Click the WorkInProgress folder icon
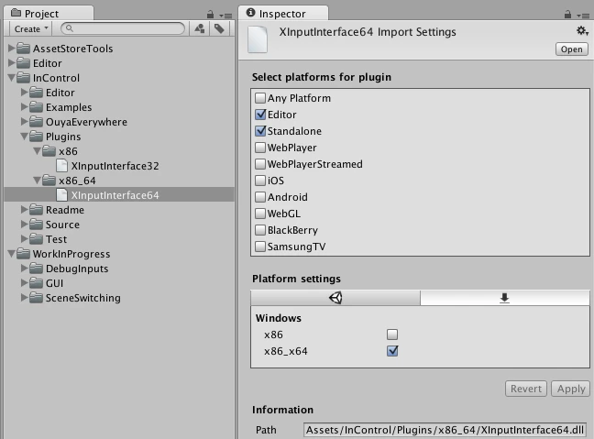 [x=24, y=254]
